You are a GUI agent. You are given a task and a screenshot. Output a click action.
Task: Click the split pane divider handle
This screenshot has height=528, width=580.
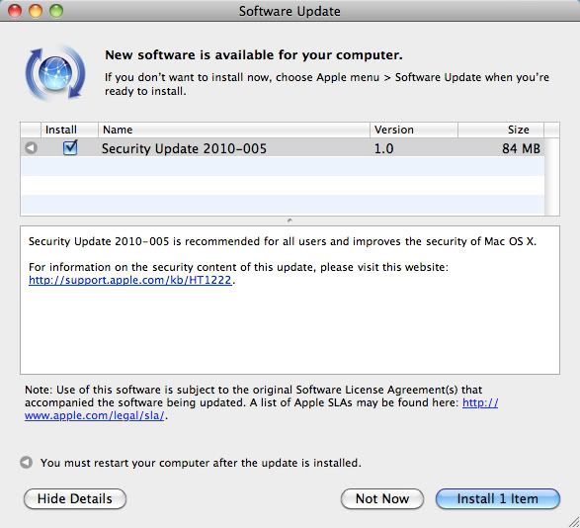click(290, 220)
